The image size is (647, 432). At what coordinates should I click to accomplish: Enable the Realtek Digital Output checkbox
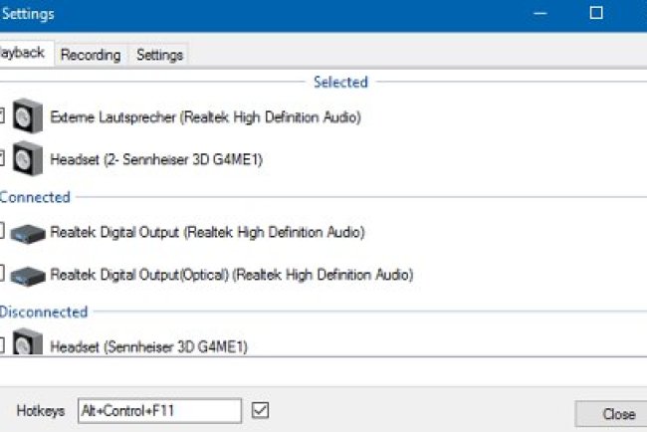[2, 231]
